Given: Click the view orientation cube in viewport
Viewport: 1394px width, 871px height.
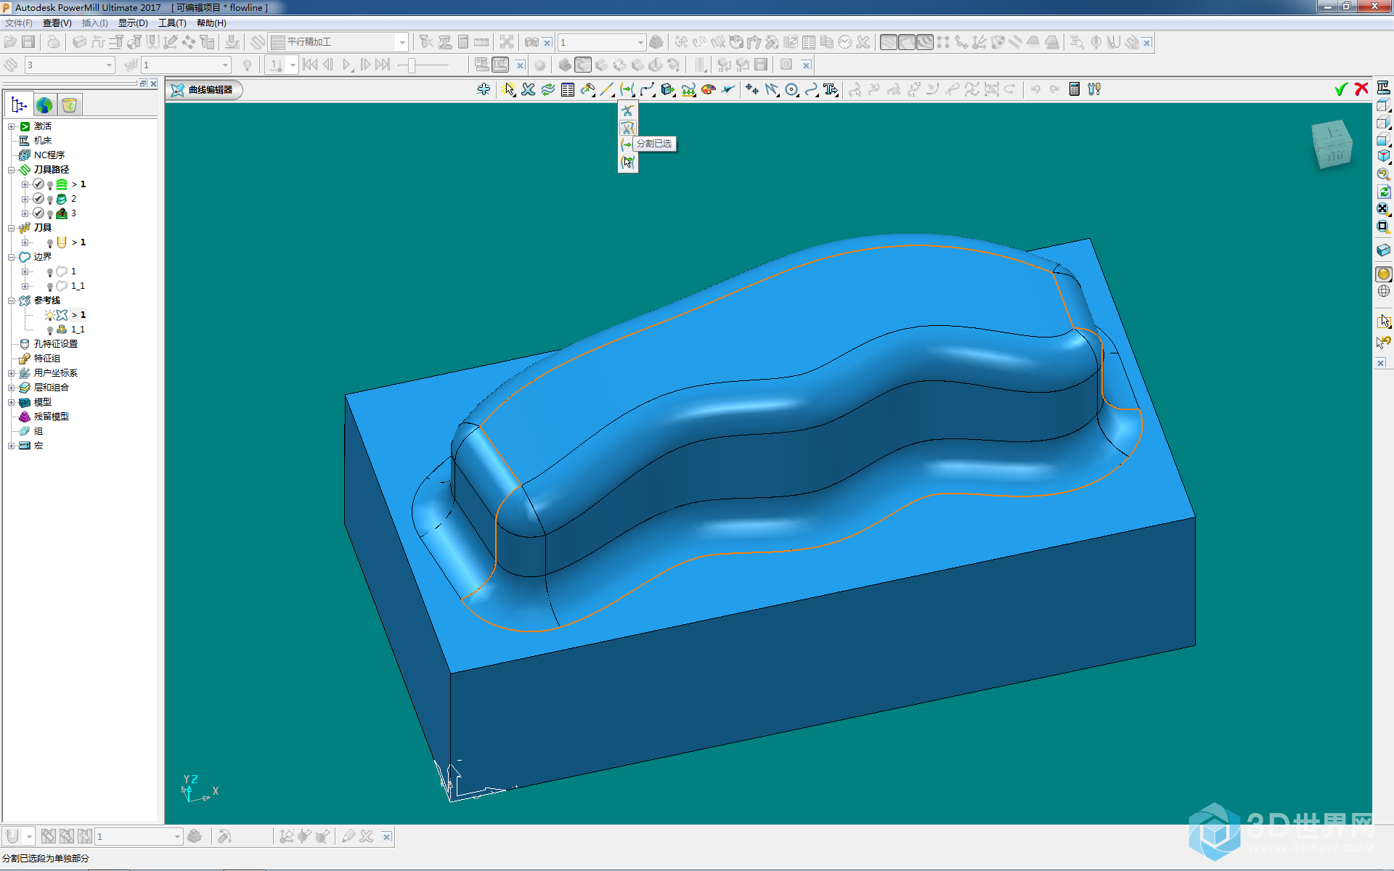Looking at the screenshot, I should [1332, 144].
